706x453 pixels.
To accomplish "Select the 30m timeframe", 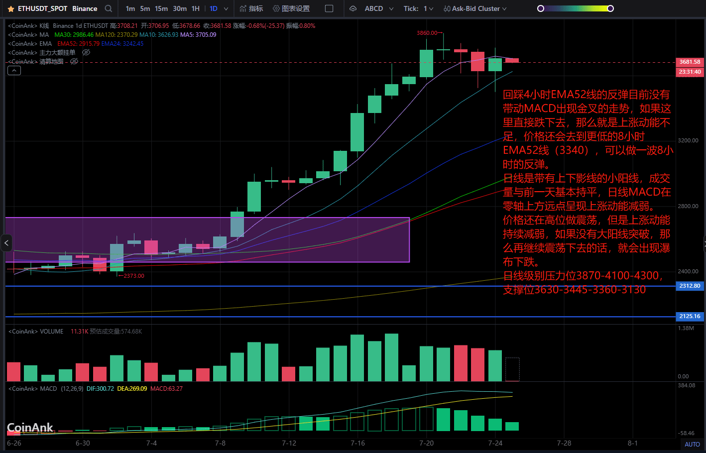I will point(180,8).
